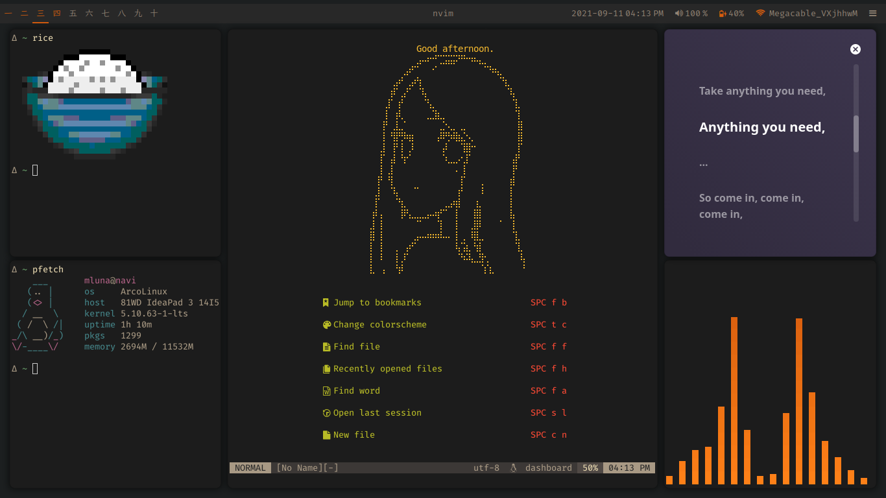Switch to workspace 十
886x498 pixels.
[x=154, y=13]
